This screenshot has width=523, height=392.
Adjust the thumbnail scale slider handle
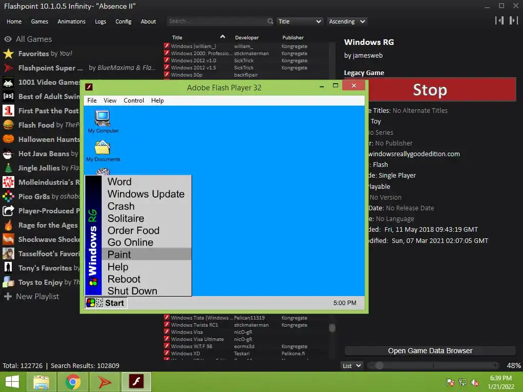click(379, 365)
